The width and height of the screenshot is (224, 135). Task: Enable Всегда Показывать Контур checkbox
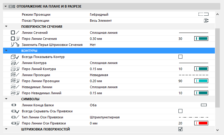point(181,57)
